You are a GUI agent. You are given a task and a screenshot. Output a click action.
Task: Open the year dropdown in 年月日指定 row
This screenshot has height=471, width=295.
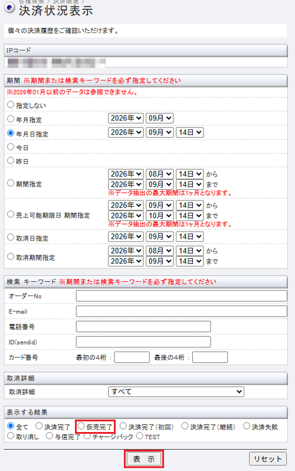click(126, 132)
